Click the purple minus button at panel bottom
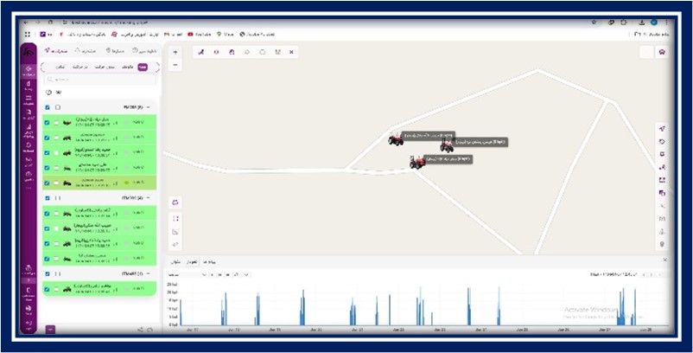The height and width of the screenshot is (353, 693). tap(50, 329)
